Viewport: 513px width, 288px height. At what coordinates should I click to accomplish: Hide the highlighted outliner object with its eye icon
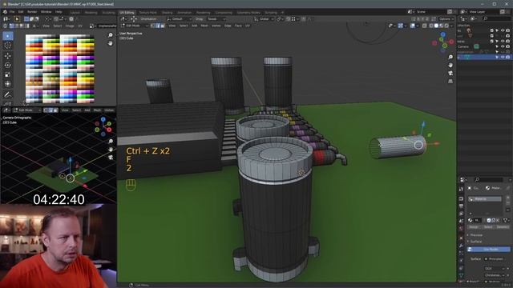[503, 57]
